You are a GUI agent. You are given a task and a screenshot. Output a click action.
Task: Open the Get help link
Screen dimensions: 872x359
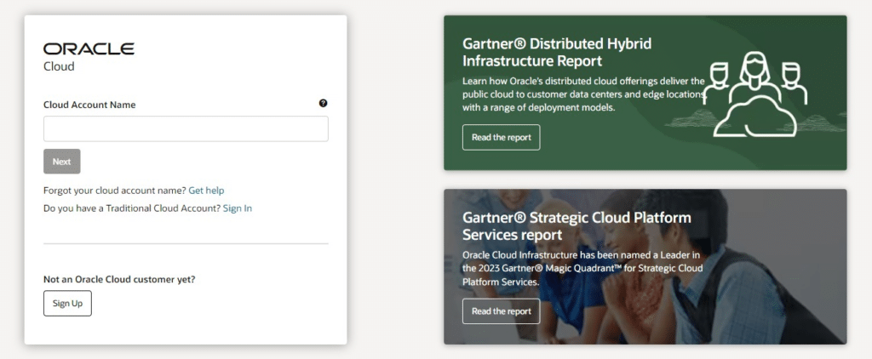tap(206, 191)
